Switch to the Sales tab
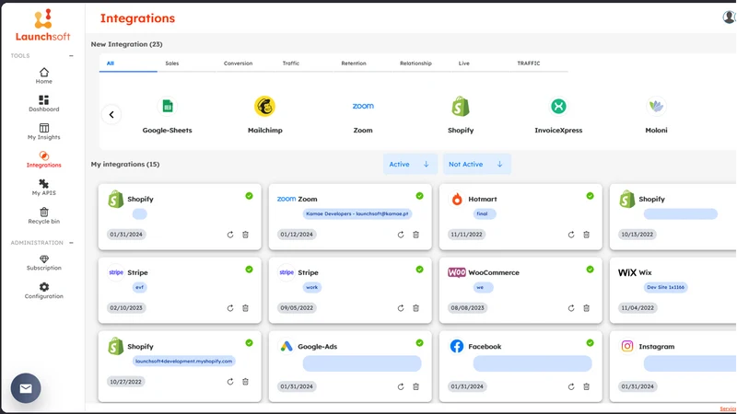 point(172,63)
